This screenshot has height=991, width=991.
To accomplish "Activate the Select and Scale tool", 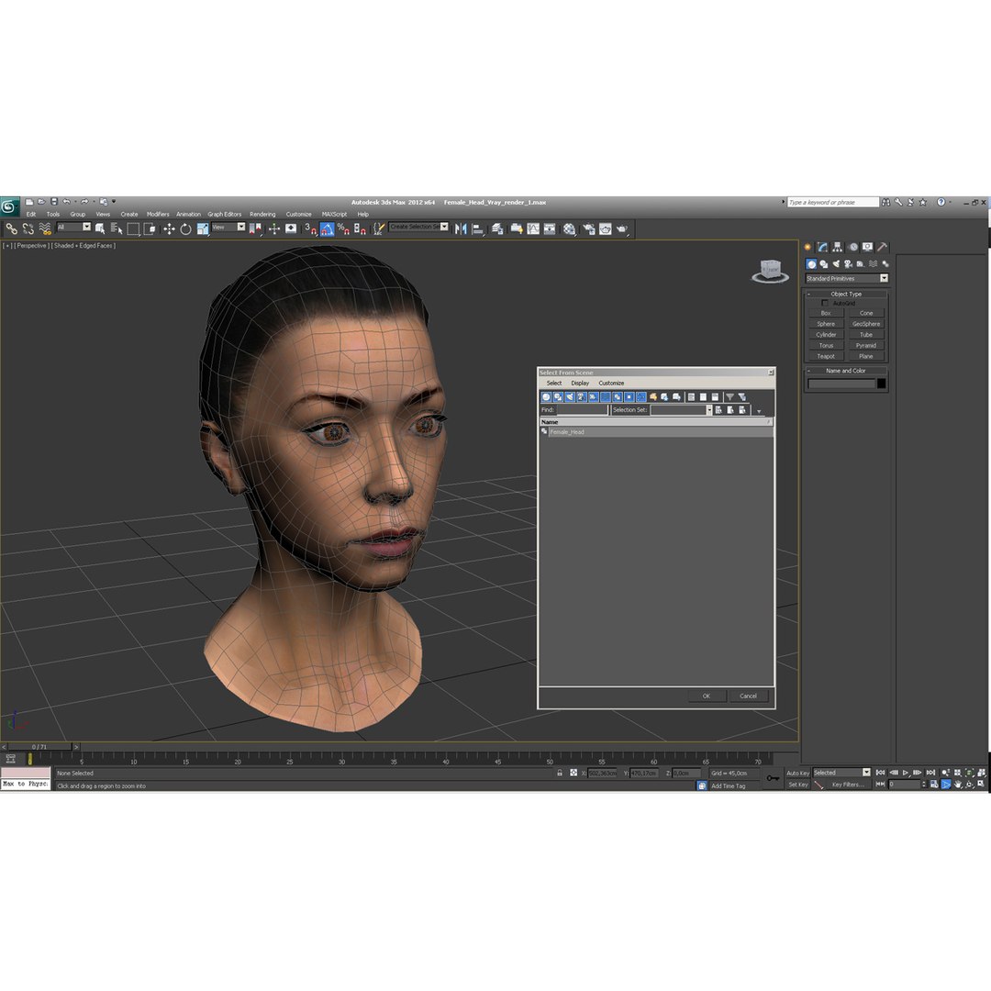I will pyautogui.click(x=202, y=228).
